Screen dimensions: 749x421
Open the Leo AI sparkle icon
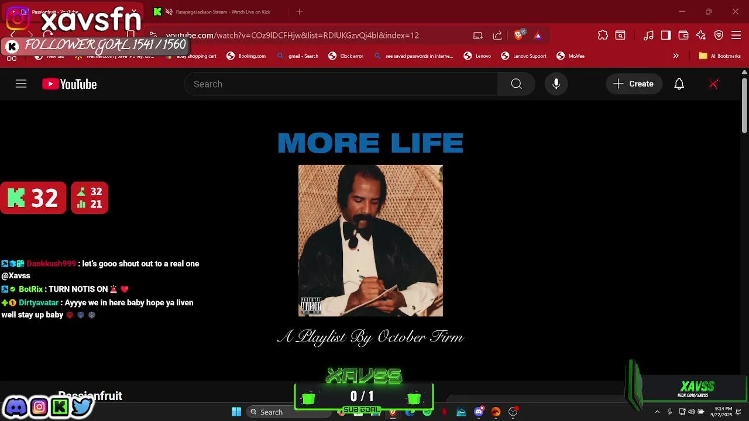click(x=701, y=36)
